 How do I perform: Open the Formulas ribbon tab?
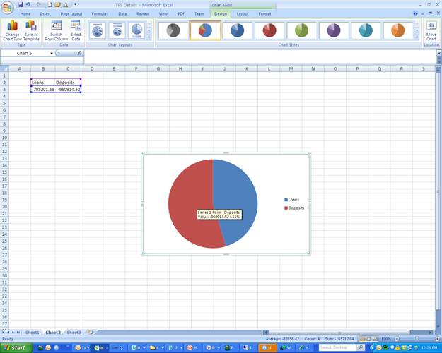tap(100, 14)
